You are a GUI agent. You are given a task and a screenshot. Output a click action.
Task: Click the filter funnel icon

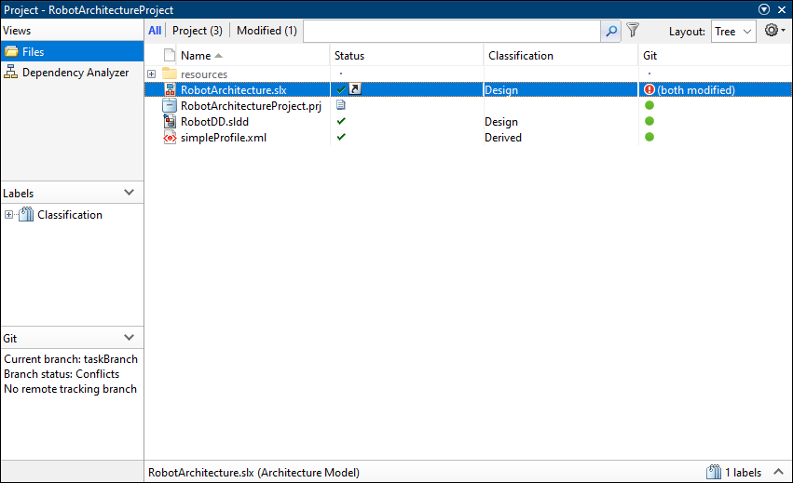[x=633, y=31]
